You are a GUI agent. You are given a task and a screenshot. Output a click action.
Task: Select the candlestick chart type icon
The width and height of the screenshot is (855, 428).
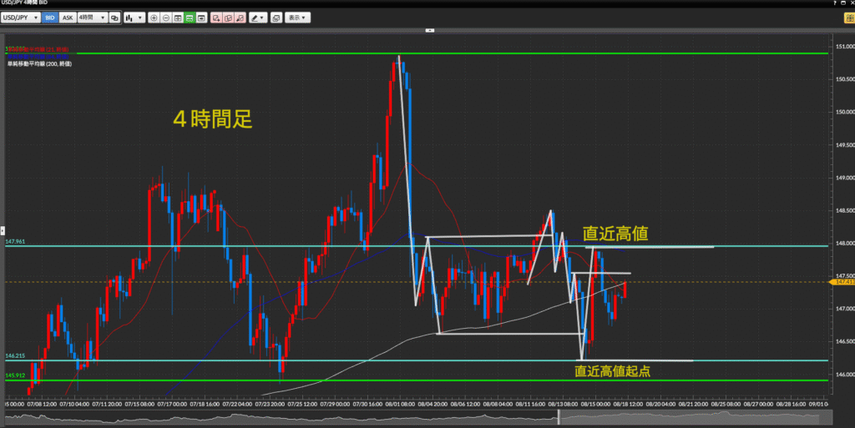coord(129,18)
